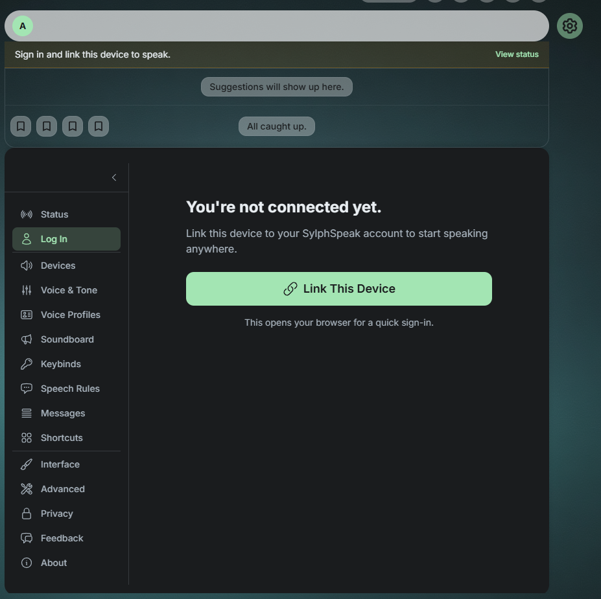
Task: Go to Speech Rules section
Action: (66, 389)
